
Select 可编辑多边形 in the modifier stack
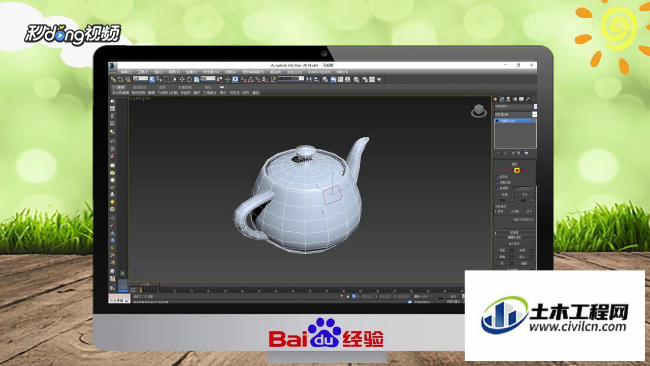(x=515, y=121)
